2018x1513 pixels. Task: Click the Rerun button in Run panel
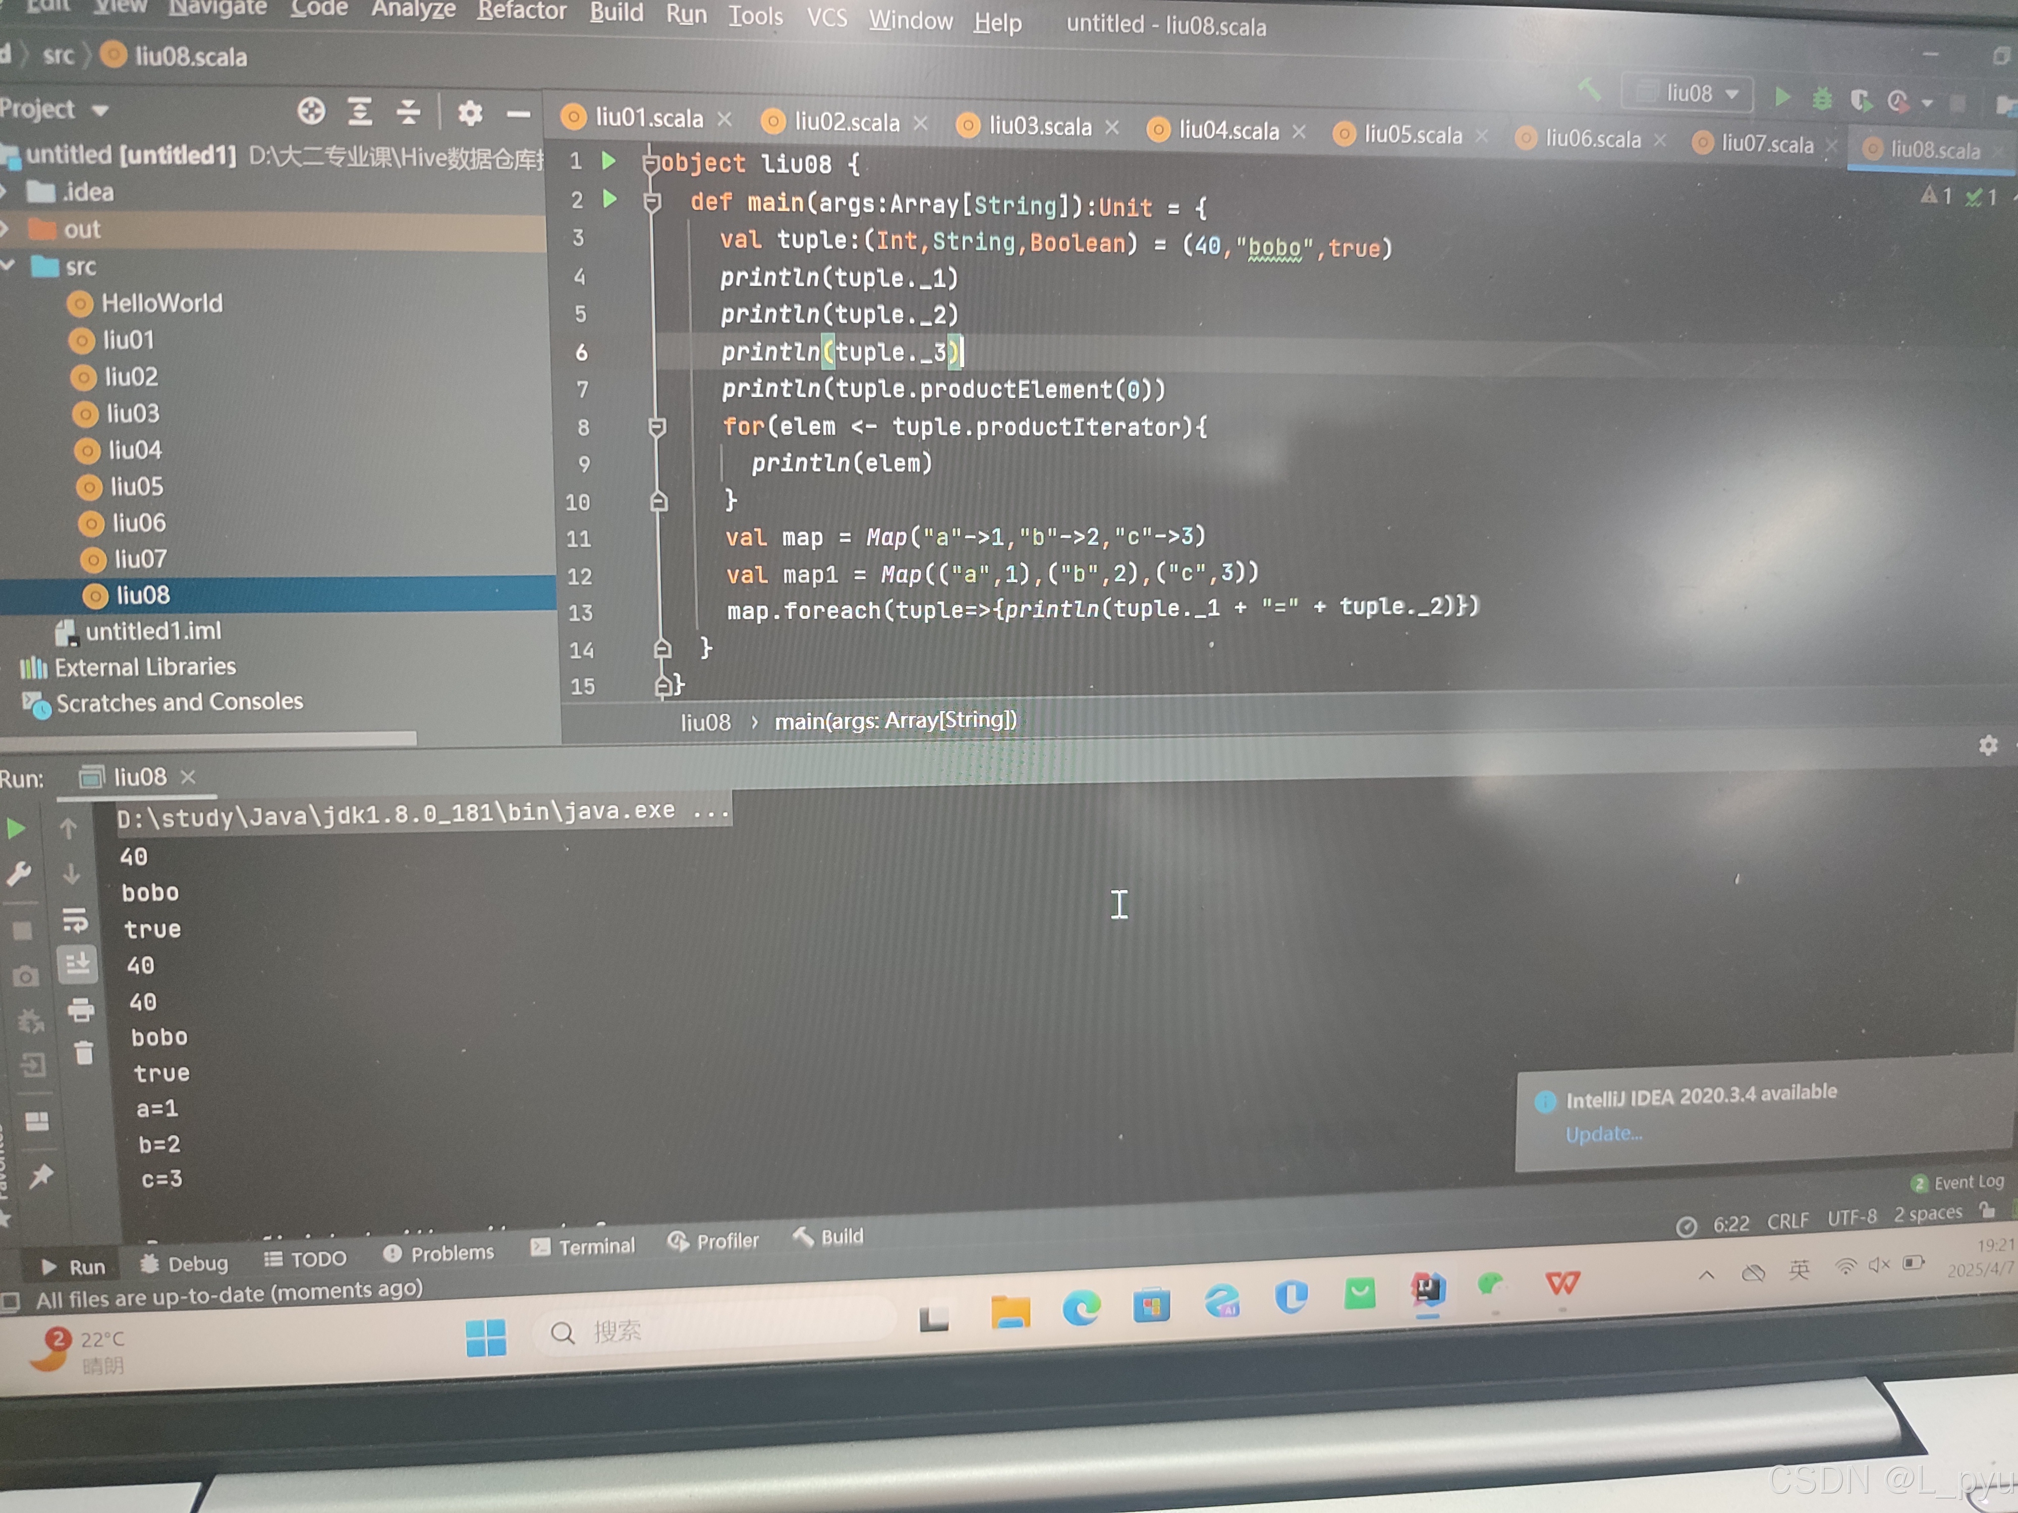click(x=16, y=829)
